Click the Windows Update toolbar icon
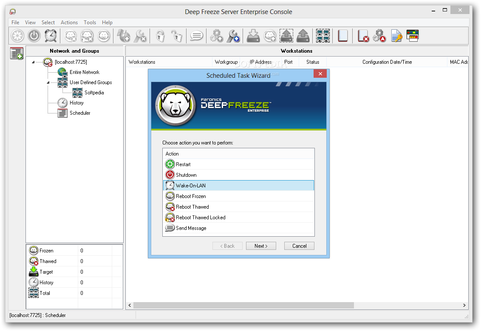 click(x=123, y=36)
